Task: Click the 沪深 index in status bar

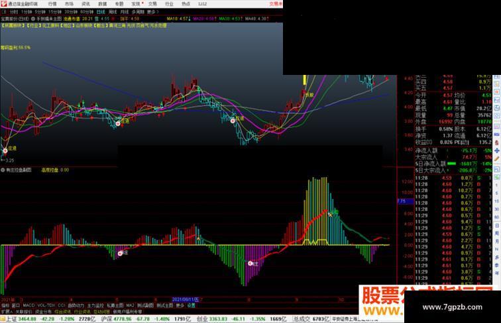Action: point(107,319)
